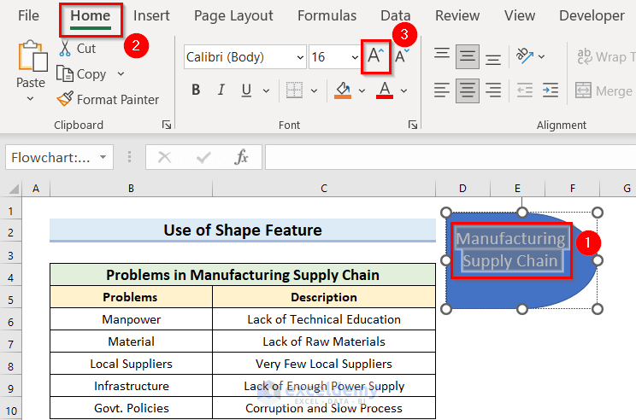
Task: Click the Insert Function fx icon
Action: pyautogui.click(x=242, y=157)
